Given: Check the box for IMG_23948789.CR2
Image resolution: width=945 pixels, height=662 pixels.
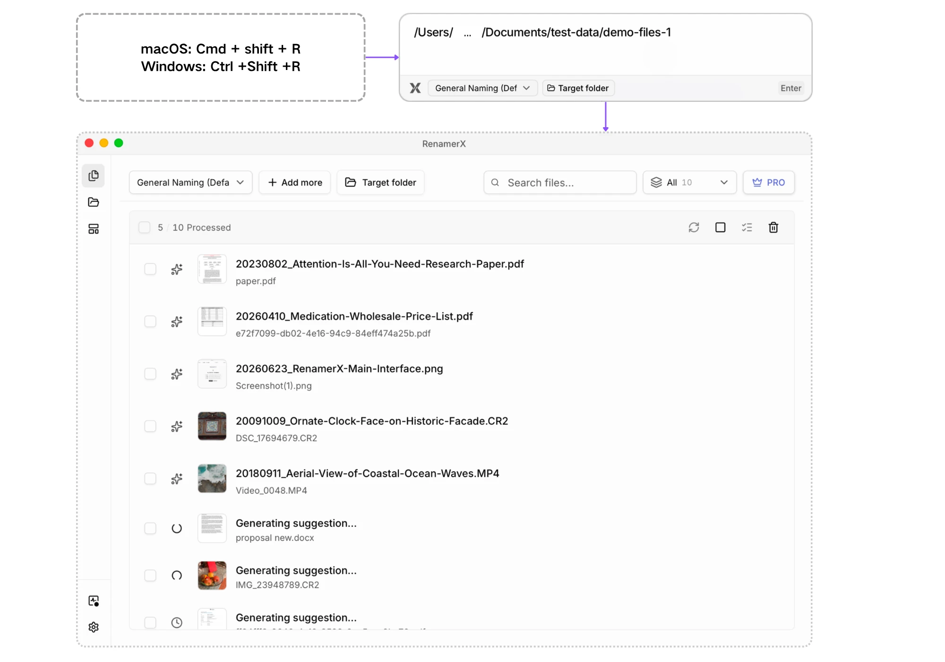Looking at the screenshot, I should [x=150, y=575].
